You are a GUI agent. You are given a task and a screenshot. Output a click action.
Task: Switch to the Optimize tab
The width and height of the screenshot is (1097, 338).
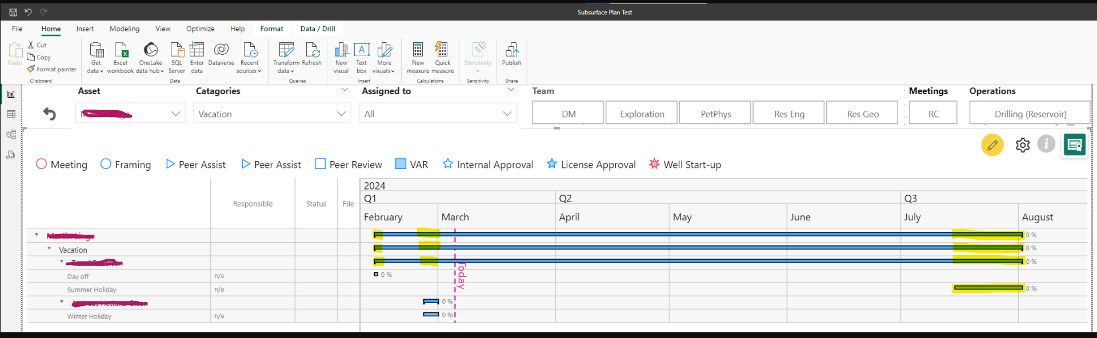(201, 29)
